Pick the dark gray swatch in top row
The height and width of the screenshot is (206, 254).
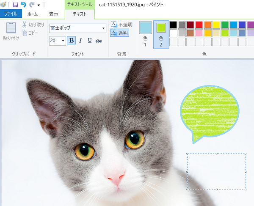click(x=182, y=25)
